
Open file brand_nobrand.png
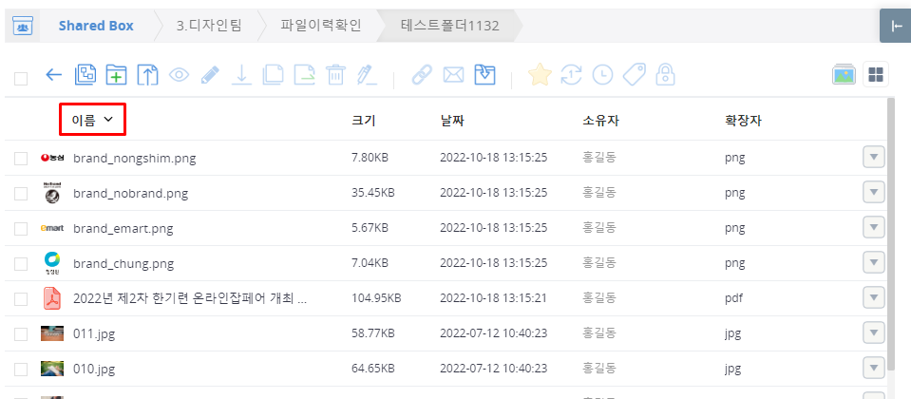pos(130,194)
